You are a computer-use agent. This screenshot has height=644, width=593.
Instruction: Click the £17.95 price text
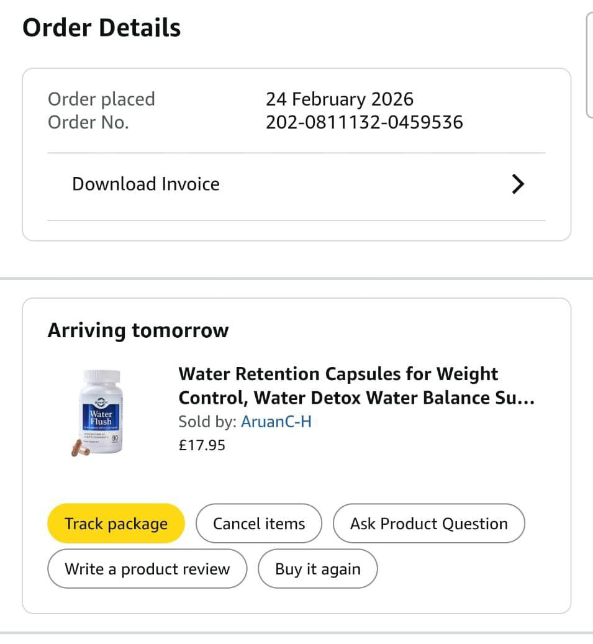coord(202,445)
